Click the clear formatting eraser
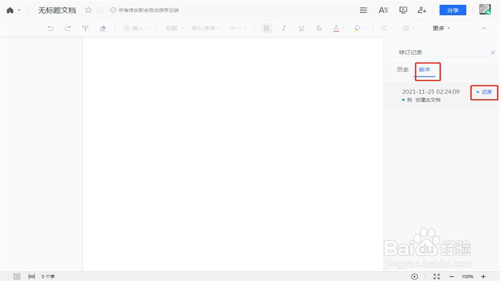Screen dimensions: 500x281 [x=102, y=28]
